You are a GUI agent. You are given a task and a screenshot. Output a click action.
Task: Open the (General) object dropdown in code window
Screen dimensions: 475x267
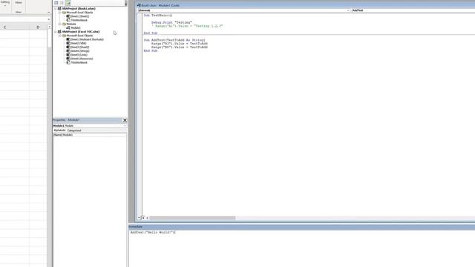tap(348, 10)
